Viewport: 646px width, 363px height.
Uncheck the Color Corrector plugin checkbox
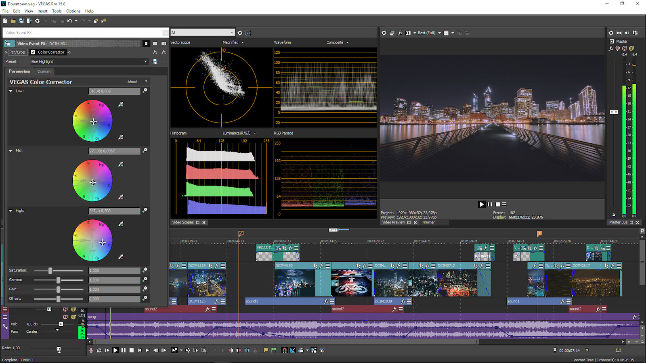pyautogui.click(x=33, y=52)
